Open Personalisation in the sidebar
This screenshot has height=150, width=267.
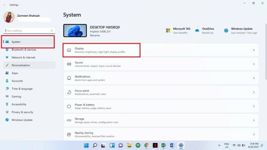coord(21,65)
